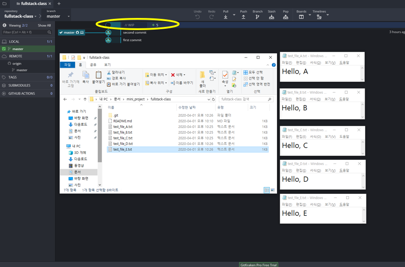Select the .git folder
405x267 pixels.
click(x=116, y=115)
